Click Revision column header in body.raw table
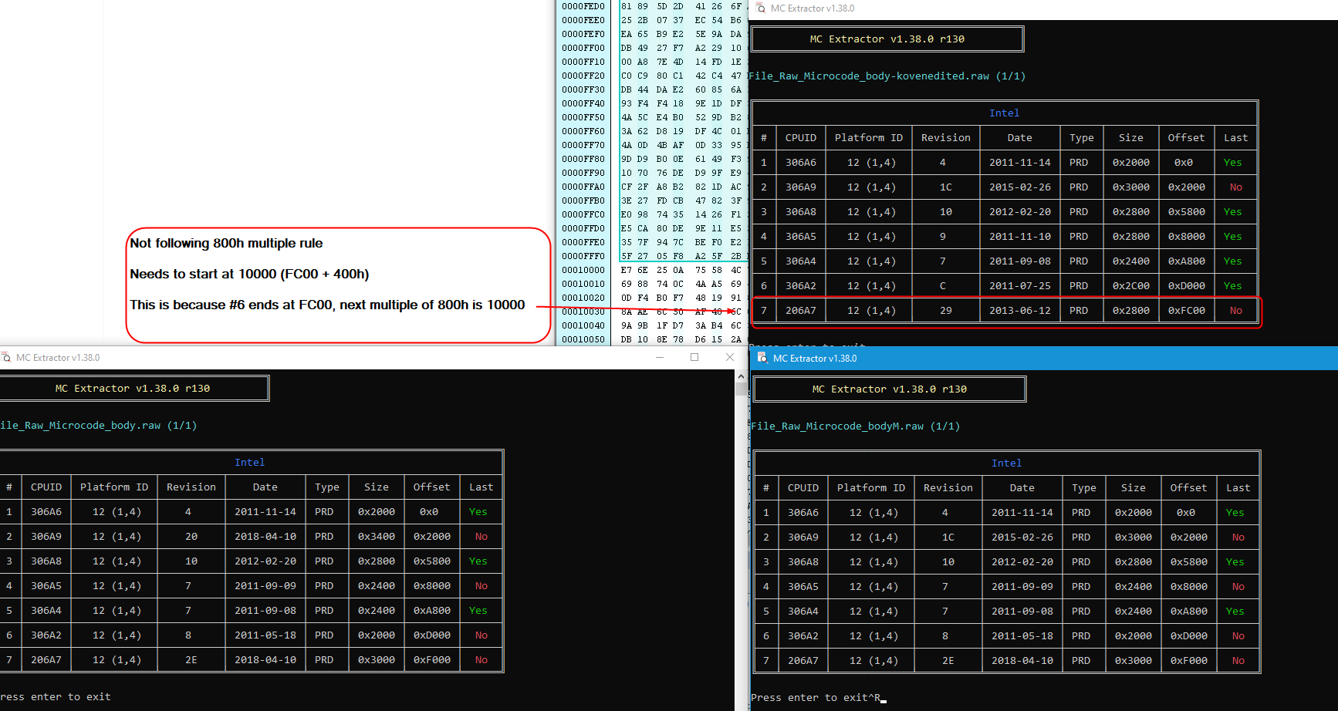The image size is (1338, 711). [191, 487]
